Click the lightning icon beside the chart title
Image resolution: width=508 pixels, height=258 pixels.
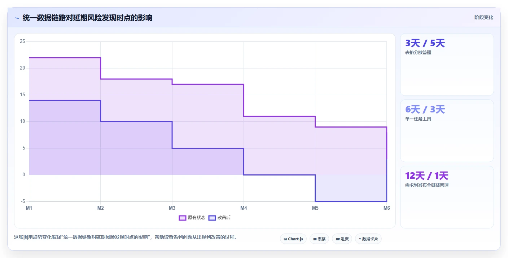point(17,18)
